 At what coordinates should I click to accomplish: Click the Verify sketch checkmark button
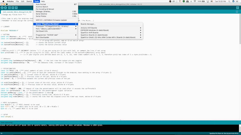(x=2, y=7)
